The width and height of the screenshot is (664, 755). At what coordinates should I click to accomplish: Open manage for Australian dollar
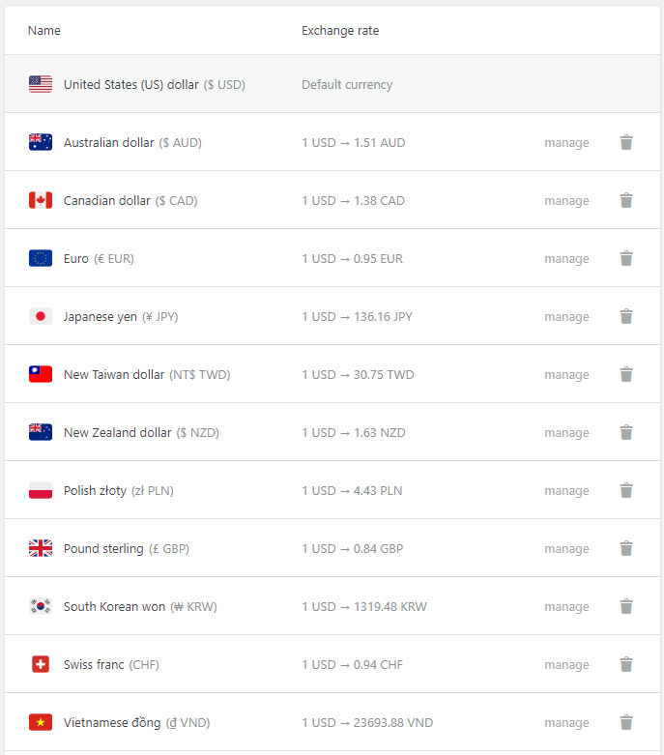(566, 143)
